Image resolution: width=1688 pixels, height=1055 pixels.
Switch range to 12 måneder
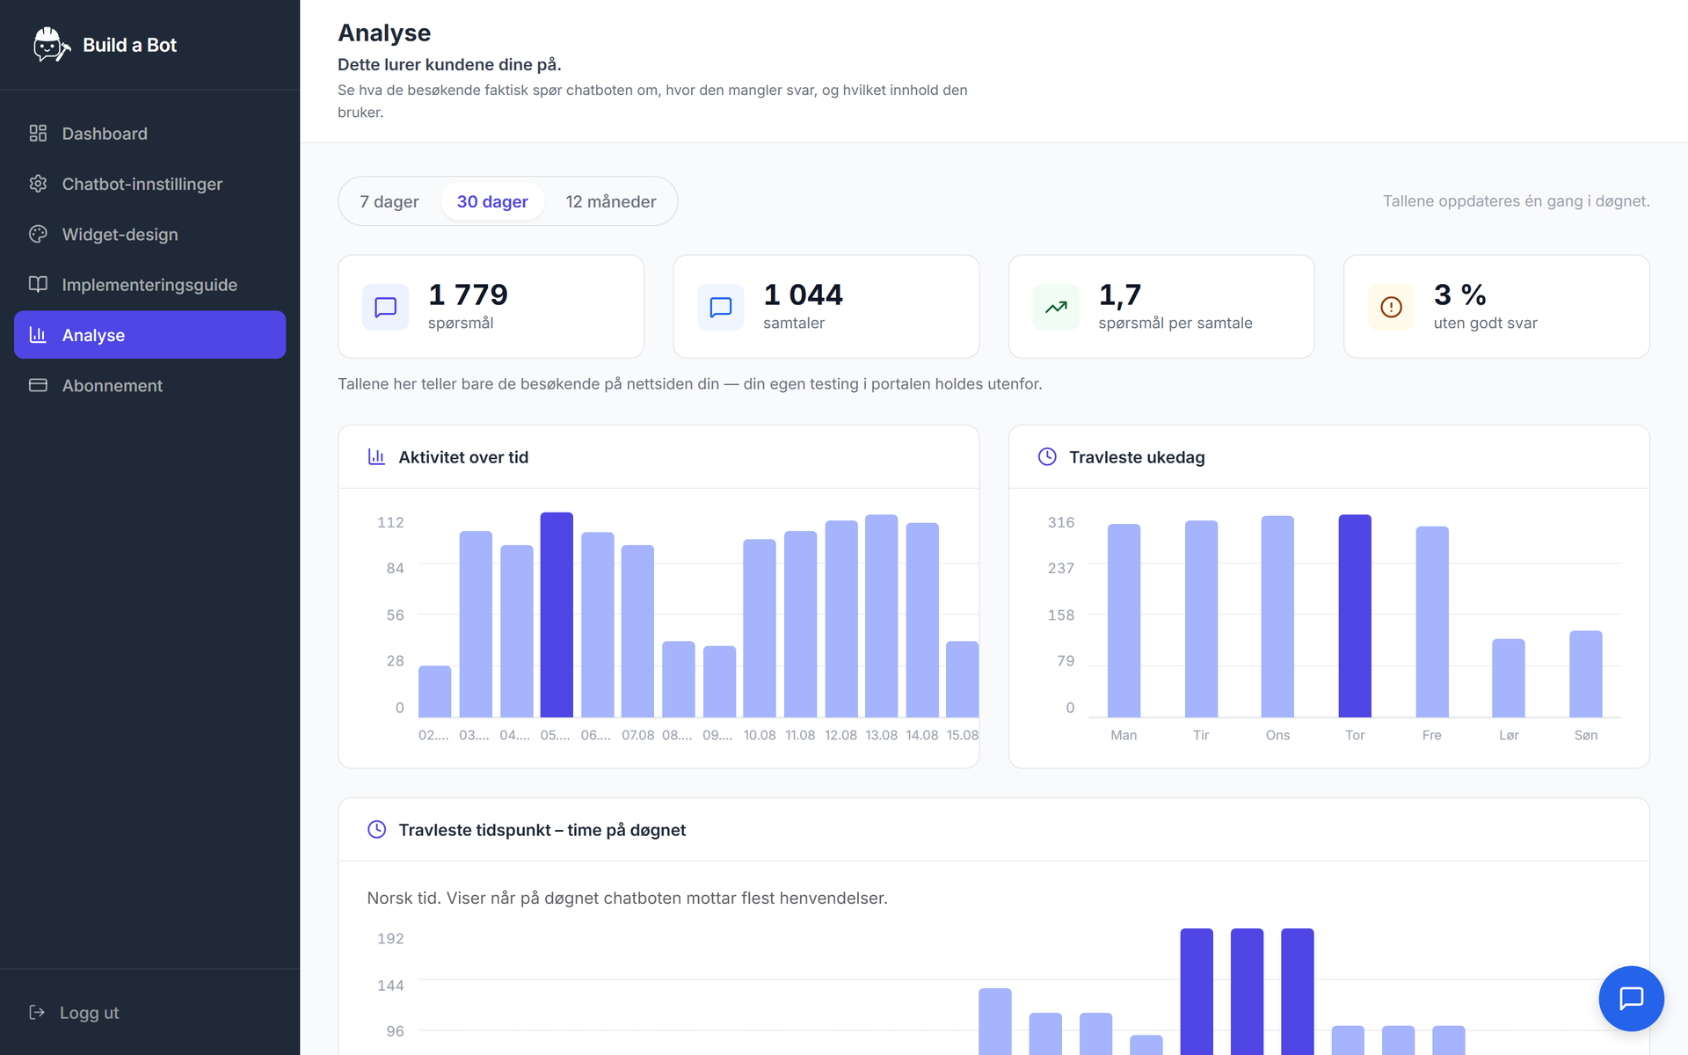pos(611,201)
